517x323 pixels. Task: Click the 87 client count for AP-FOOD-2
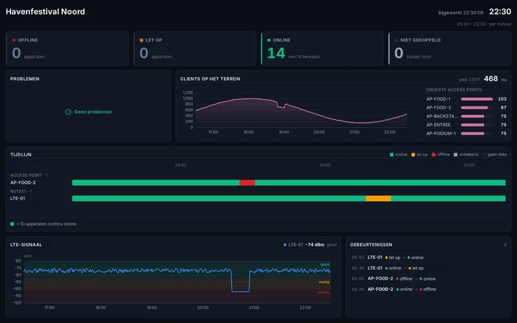coord(503,108)
